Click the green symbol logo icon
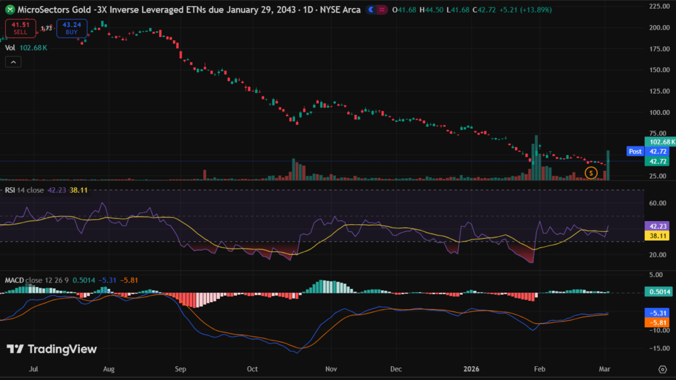The image size is (676, 380). (9, 10)
